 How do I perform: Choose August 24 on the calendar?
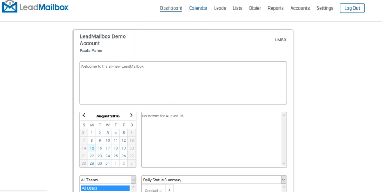tap(107, 156)
